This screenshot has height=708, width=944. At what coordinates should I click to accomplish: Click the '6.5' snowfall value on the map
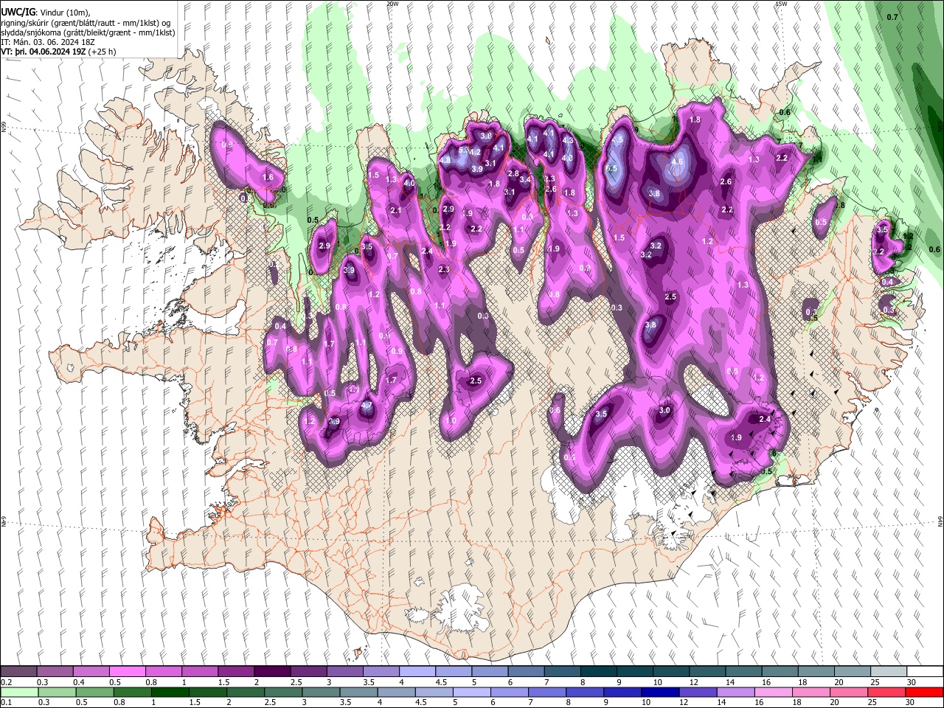point(611,168)
